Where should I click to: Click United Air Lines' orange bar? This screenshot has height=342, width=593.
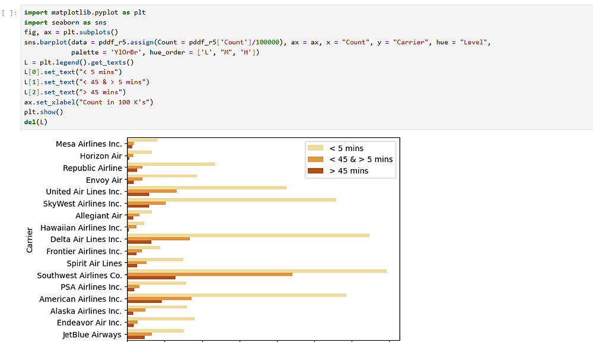tap(152, 191)
